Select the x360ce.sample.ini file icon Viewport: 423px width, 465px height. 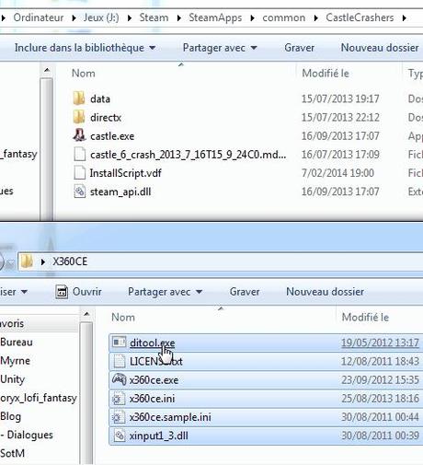pos(119,417)
